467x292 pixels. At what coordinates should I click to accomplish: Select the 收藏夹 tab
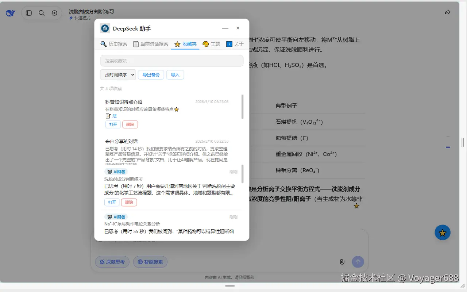point(185,44)
